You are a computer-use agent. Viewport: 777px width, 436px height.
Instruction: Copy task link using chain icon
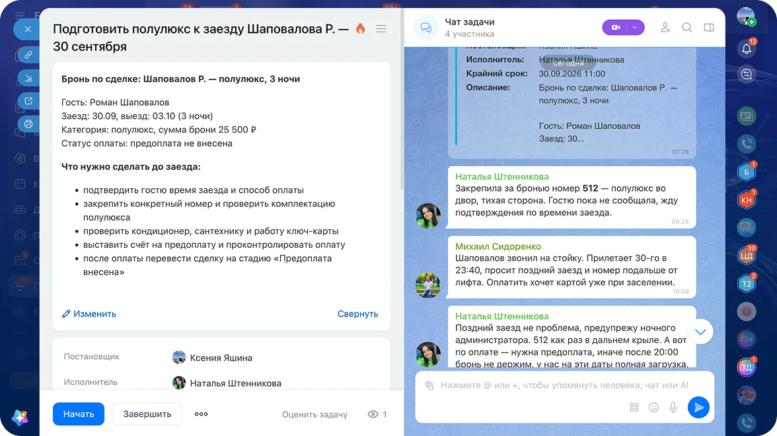pos(28,54)
